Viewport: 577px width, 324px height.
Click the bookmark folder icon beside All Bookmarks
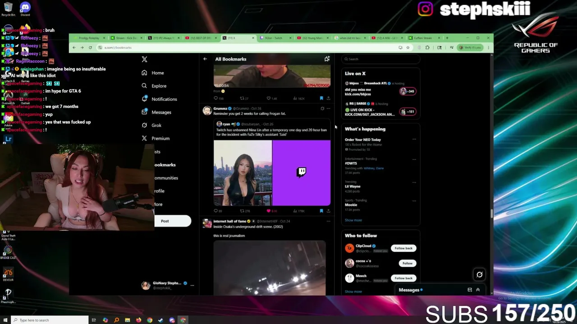(327, 59)
